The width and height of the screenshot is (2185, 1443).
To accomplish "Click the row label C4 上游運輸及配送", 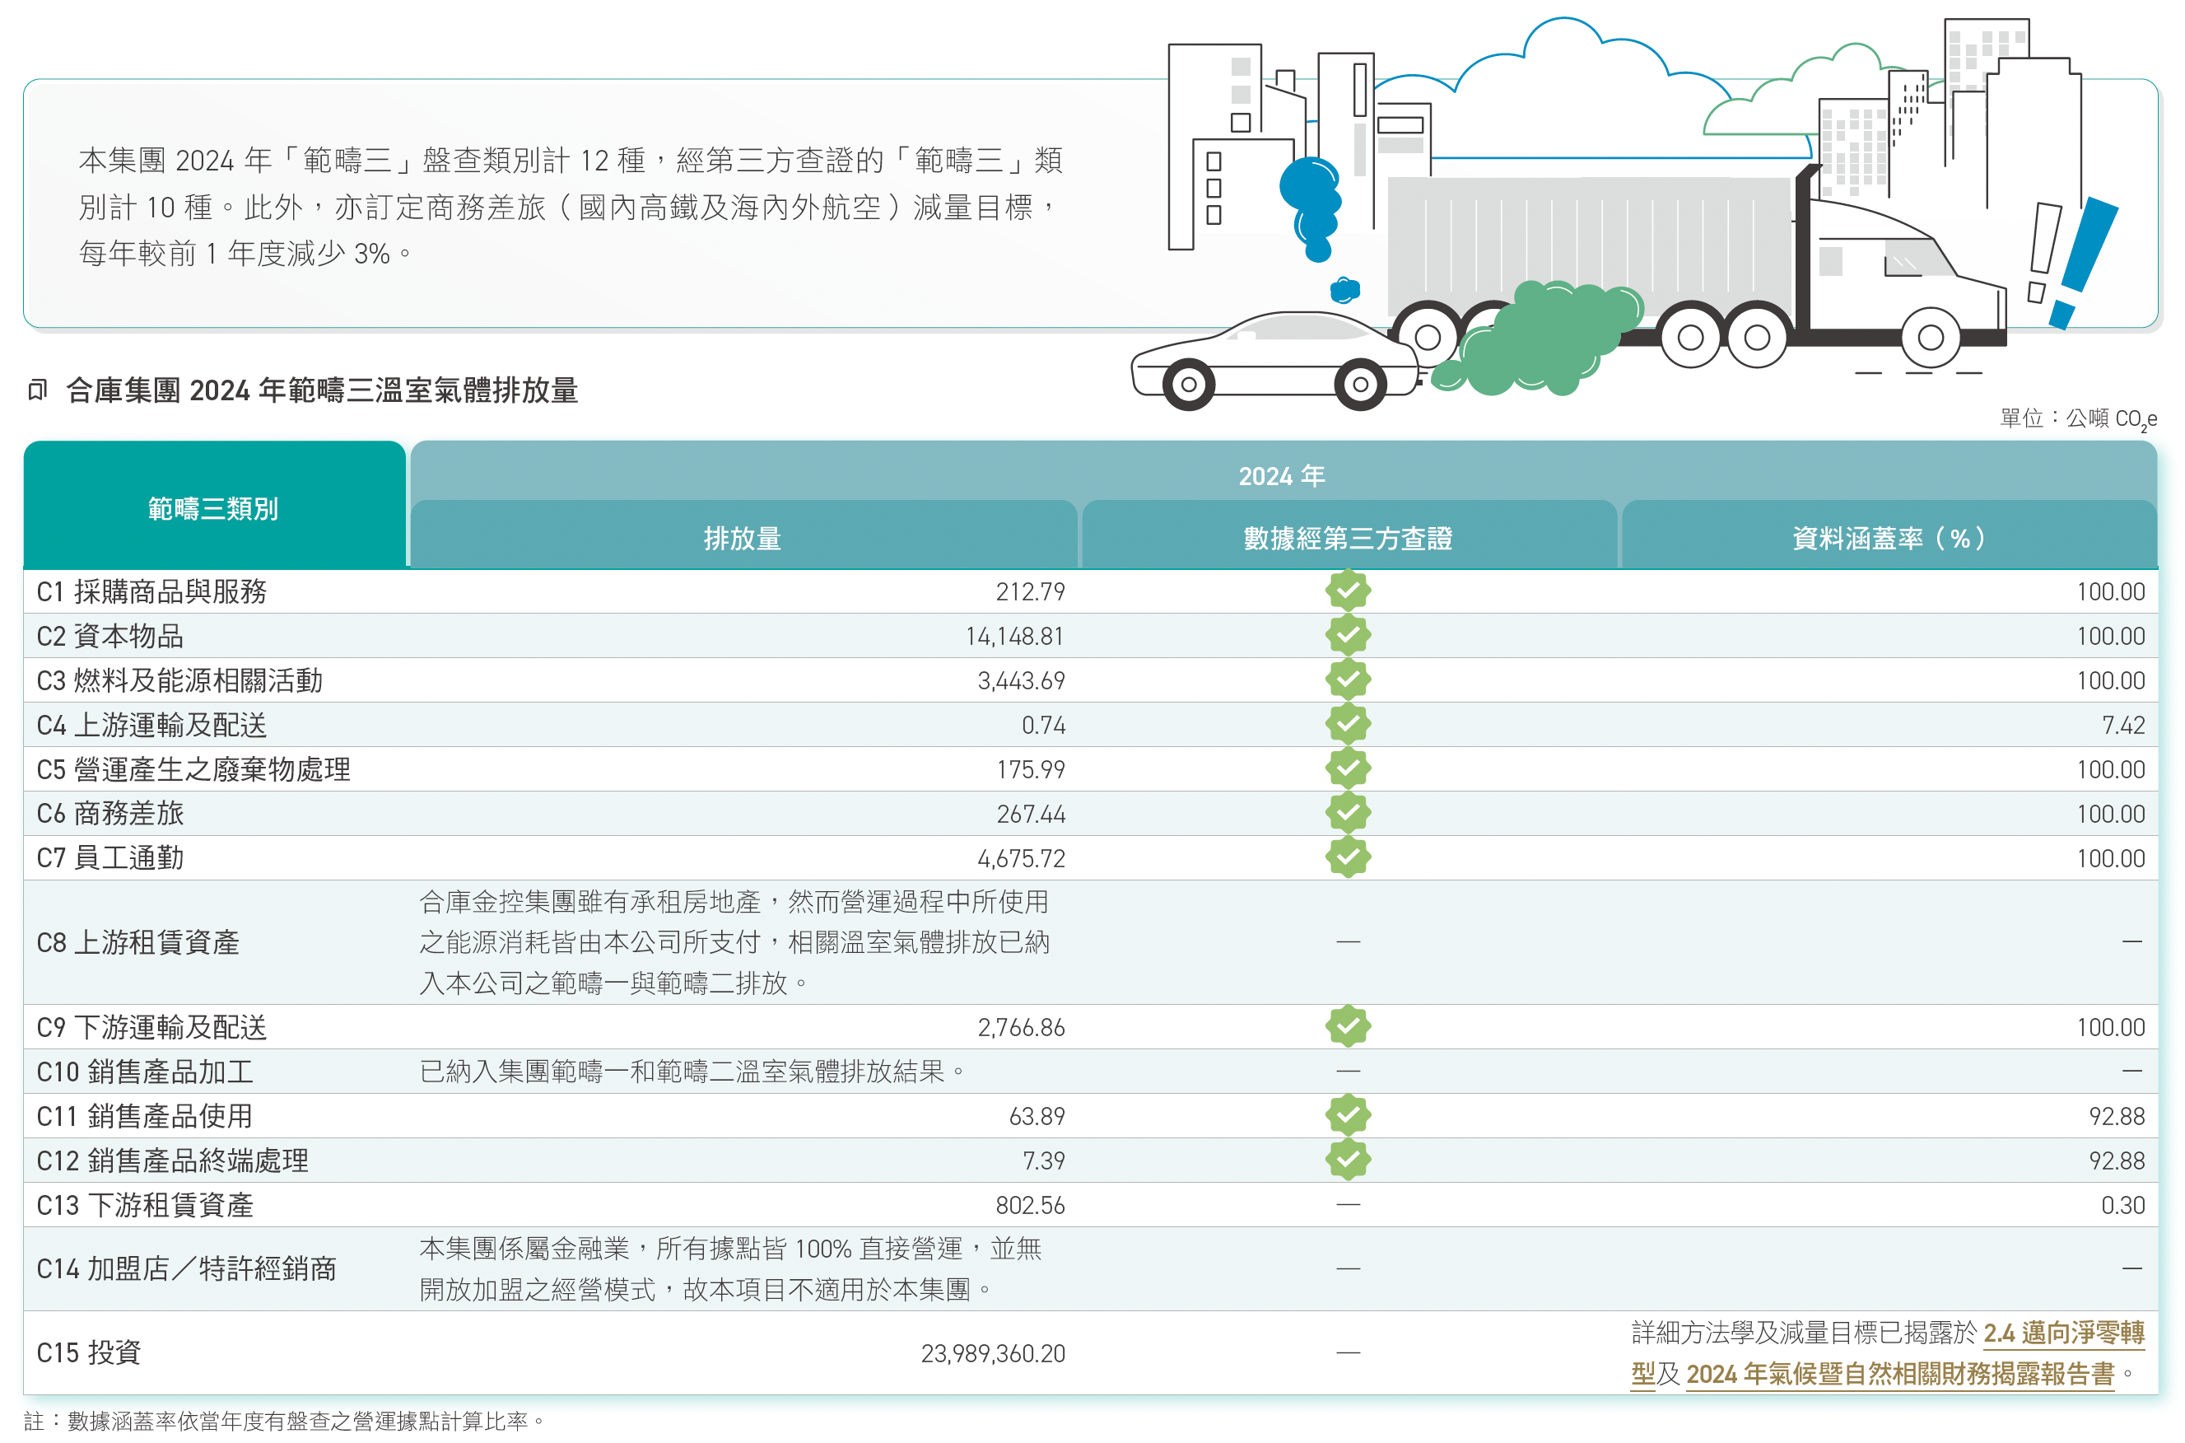I will pyautogui.click(x=151, y=725).
